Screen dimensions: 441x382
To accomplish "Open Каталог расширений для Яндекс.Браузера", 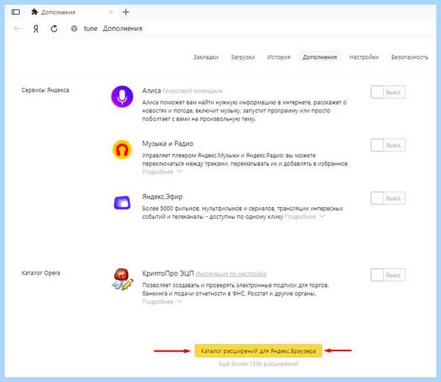I will pyautogui.click(x=258, y=351).
